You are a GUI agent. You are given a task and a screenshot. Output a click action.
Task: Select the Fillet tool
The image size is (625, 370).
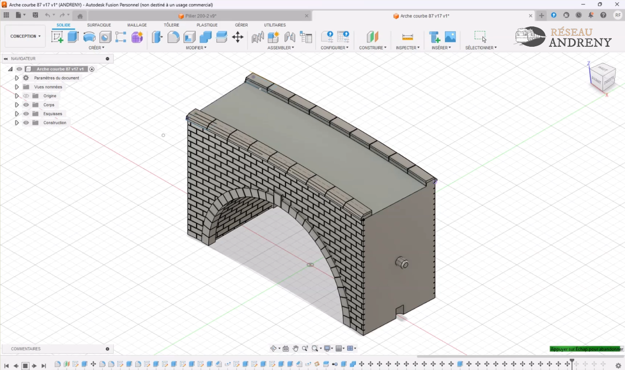click(173, 37)
